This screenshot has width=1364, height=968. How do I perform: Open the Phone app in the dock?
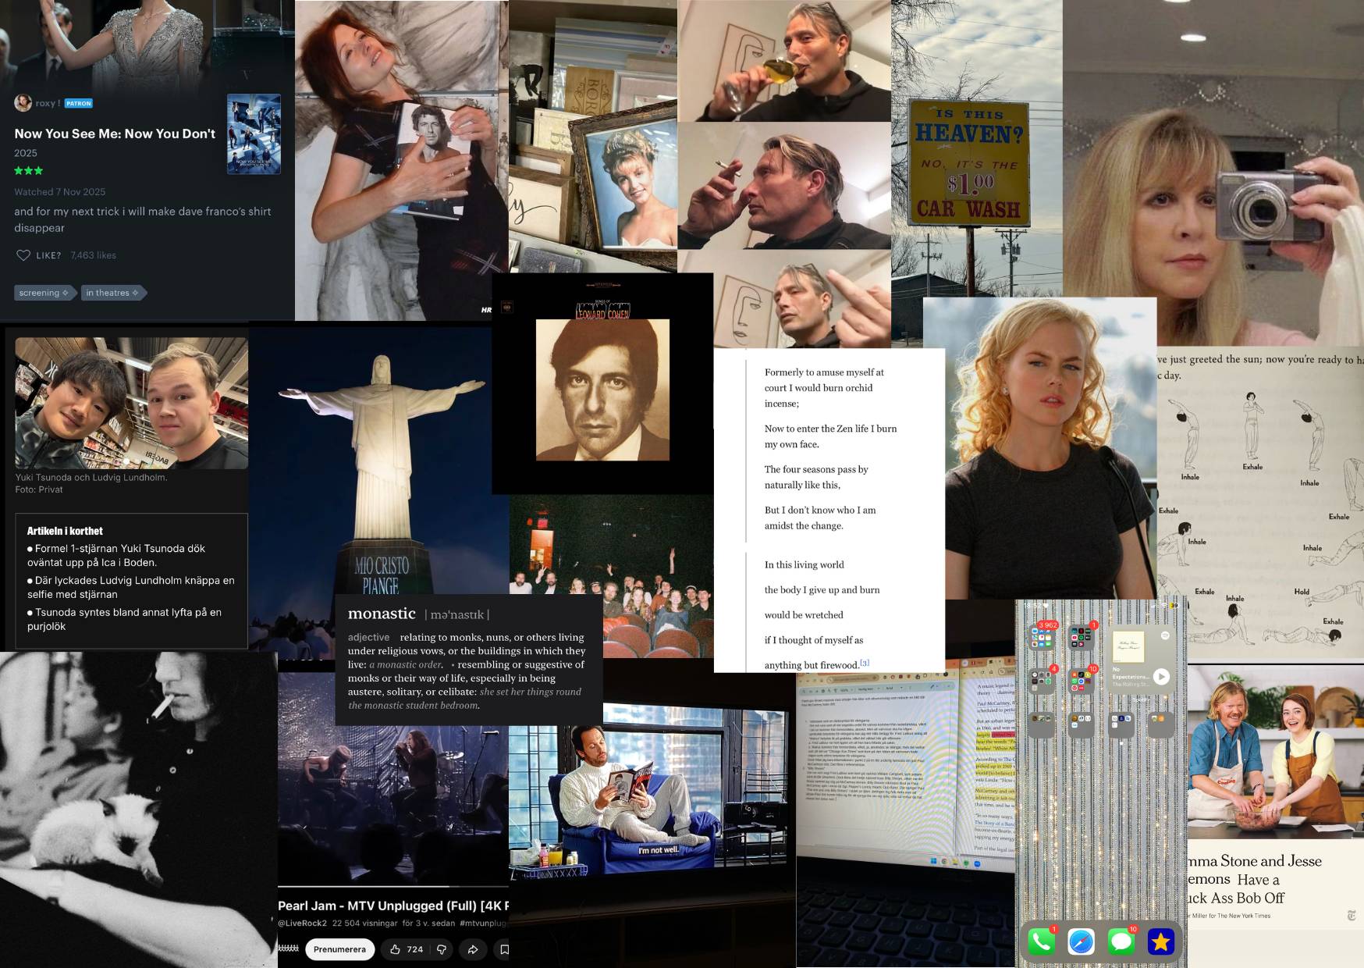pos(1042,942)
